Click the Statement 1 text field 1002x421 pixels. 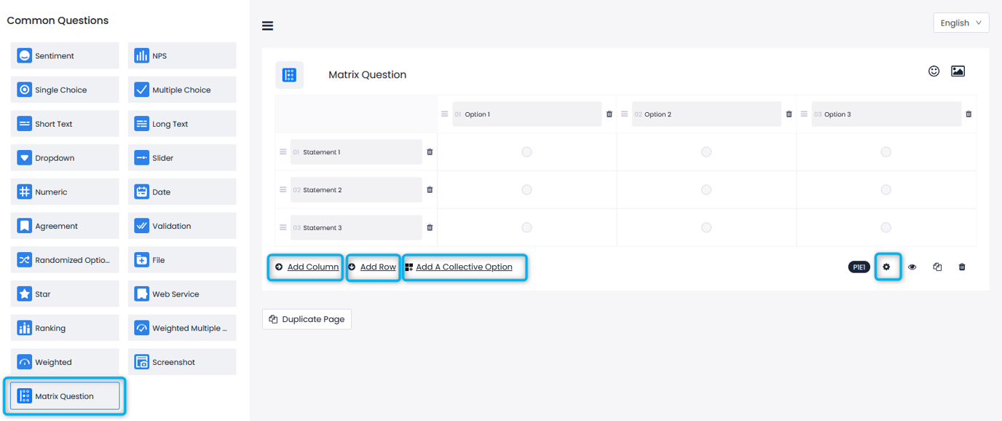click(356, 152)
